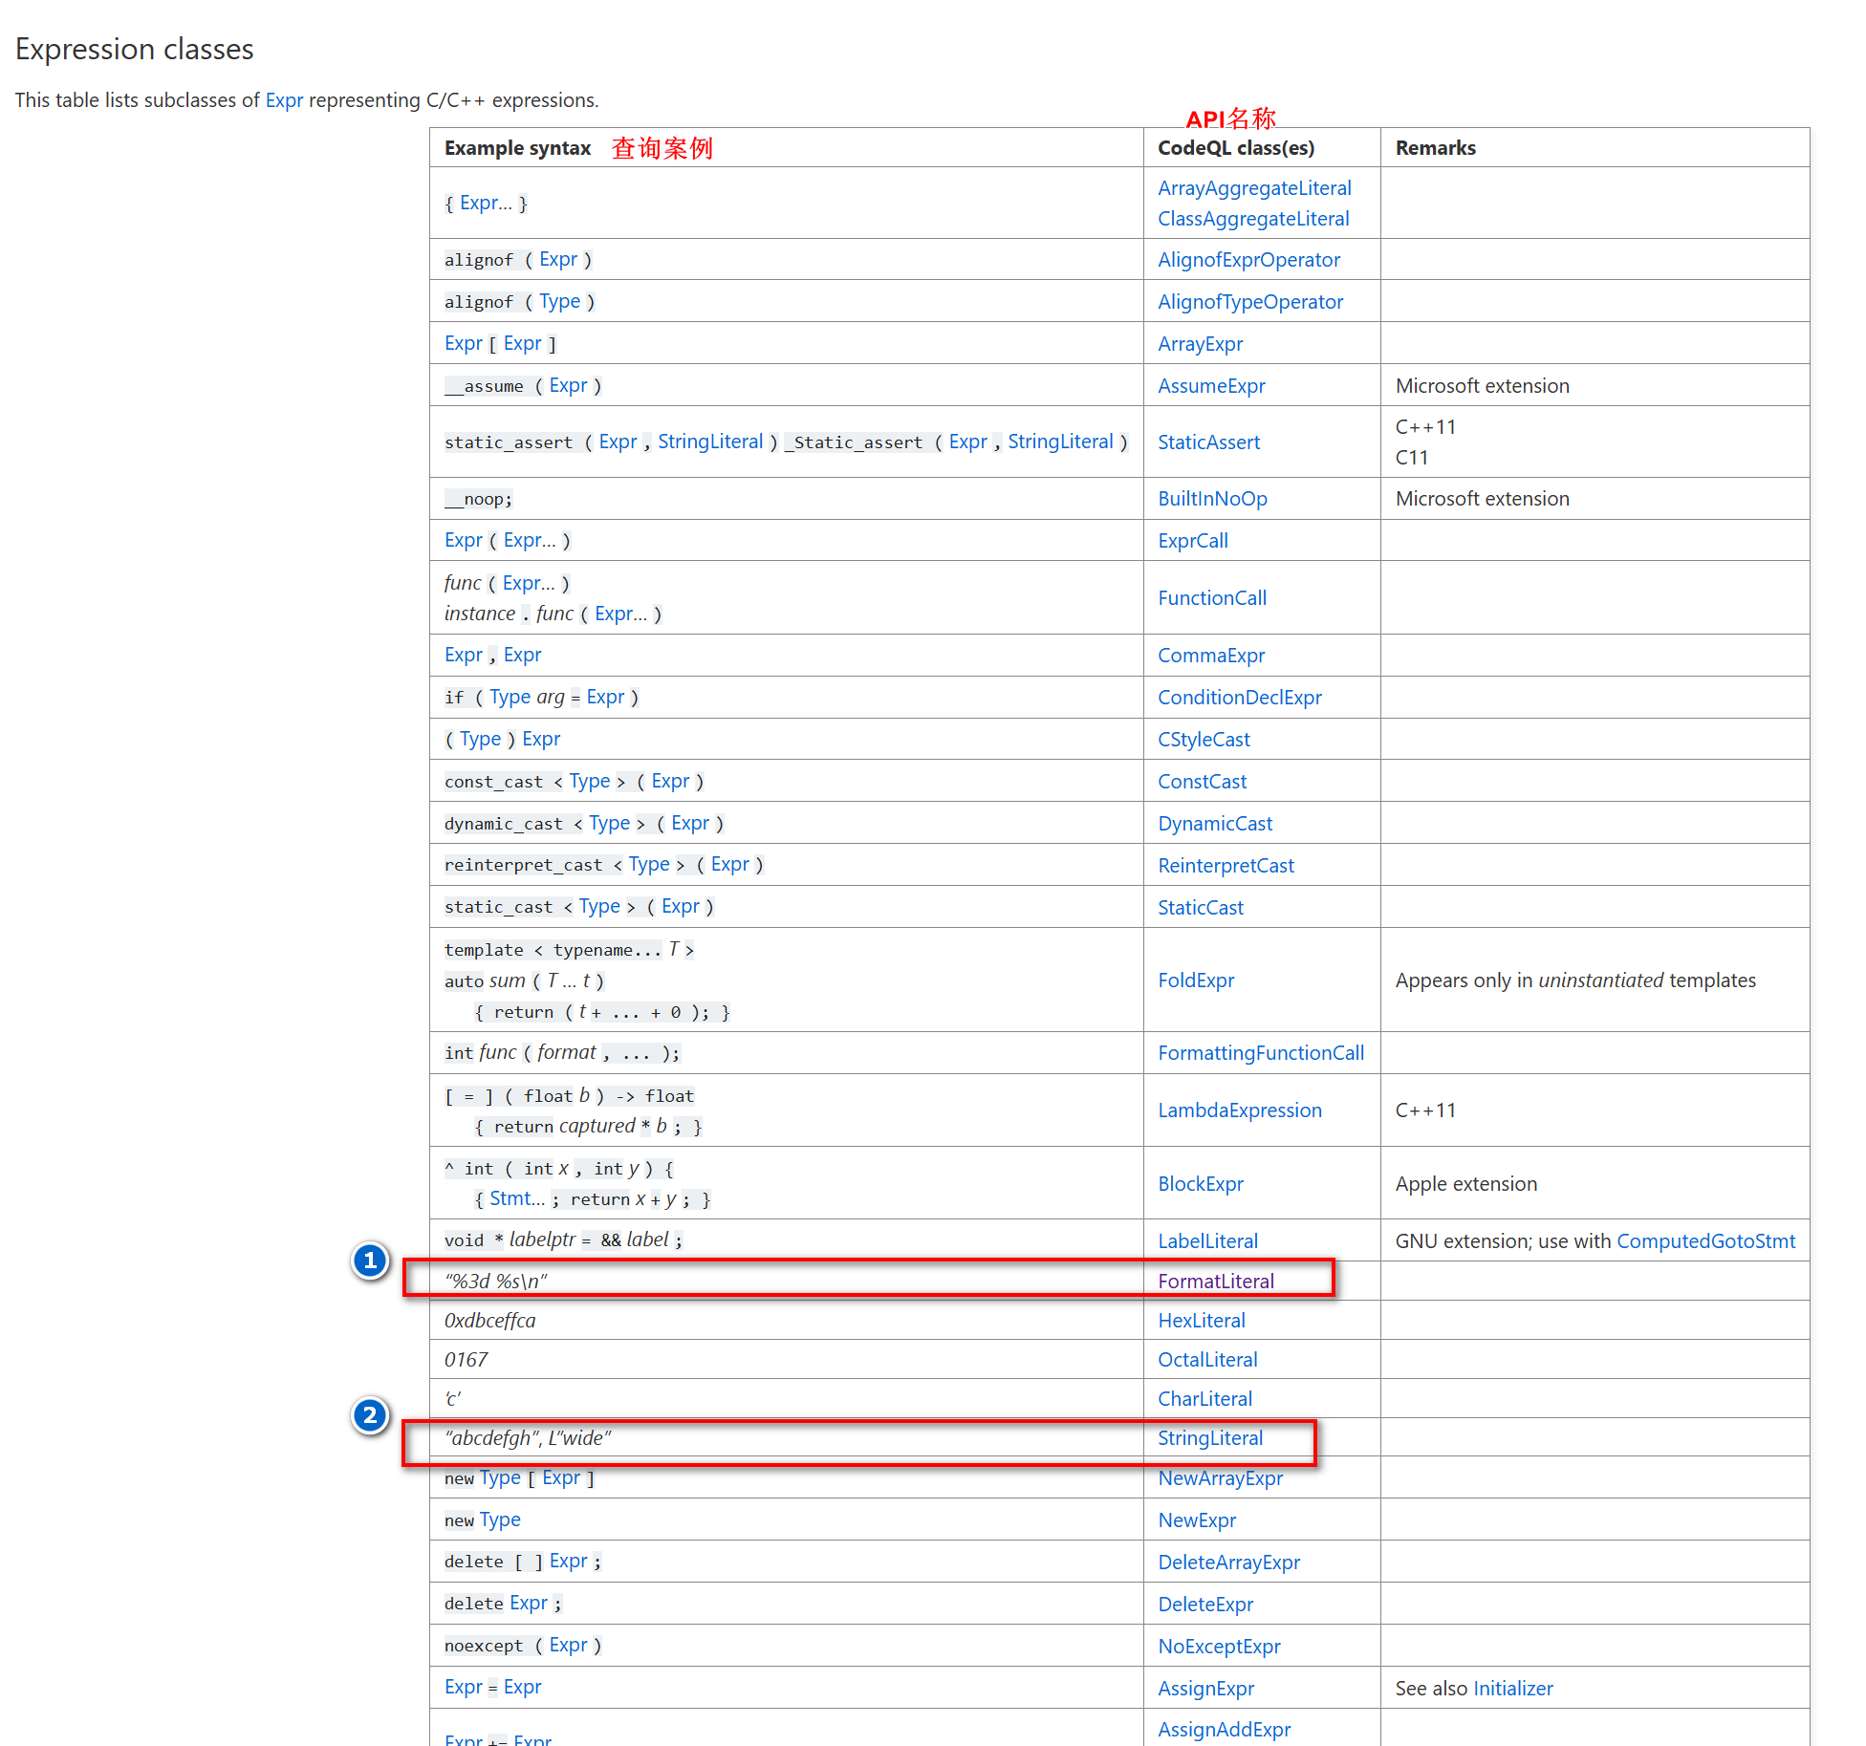
Task: Open the LambdaExpression class link
Action: (1239, 1110)
